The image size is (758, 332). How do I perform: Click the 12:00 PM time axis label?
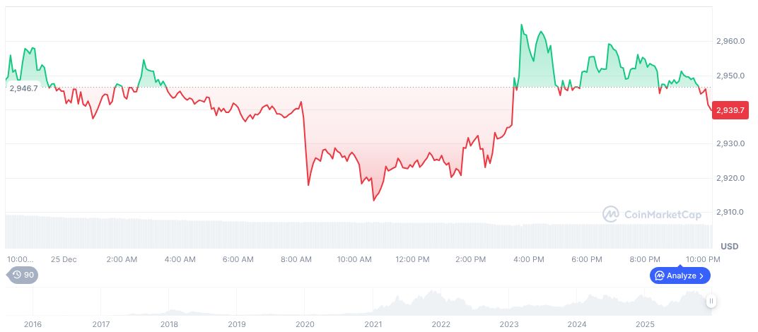tap(412, 259)
